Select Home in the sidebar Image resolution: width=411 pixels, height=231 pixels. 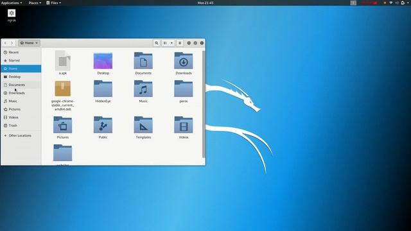click(x=21, y=69)
